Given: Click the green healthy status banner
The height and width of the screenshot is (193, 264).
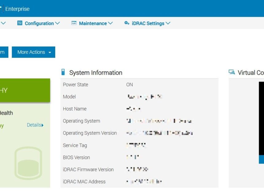Looking at the screenshot, I should pyautogui.click(x=25, y=90).
